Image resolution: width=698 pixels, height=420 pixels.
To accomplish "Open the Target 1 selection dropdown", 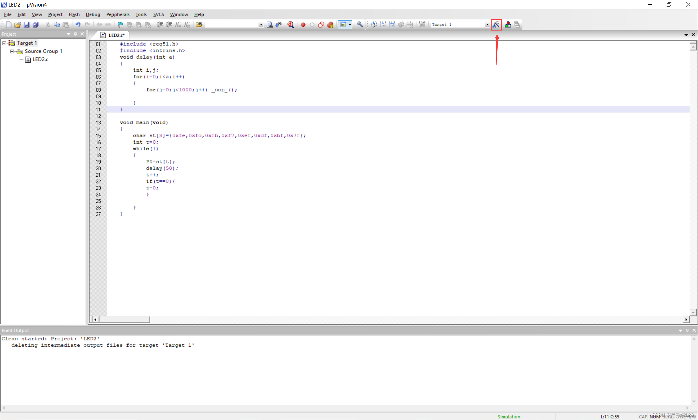I will pyautogui.click(x=487, y=25).
